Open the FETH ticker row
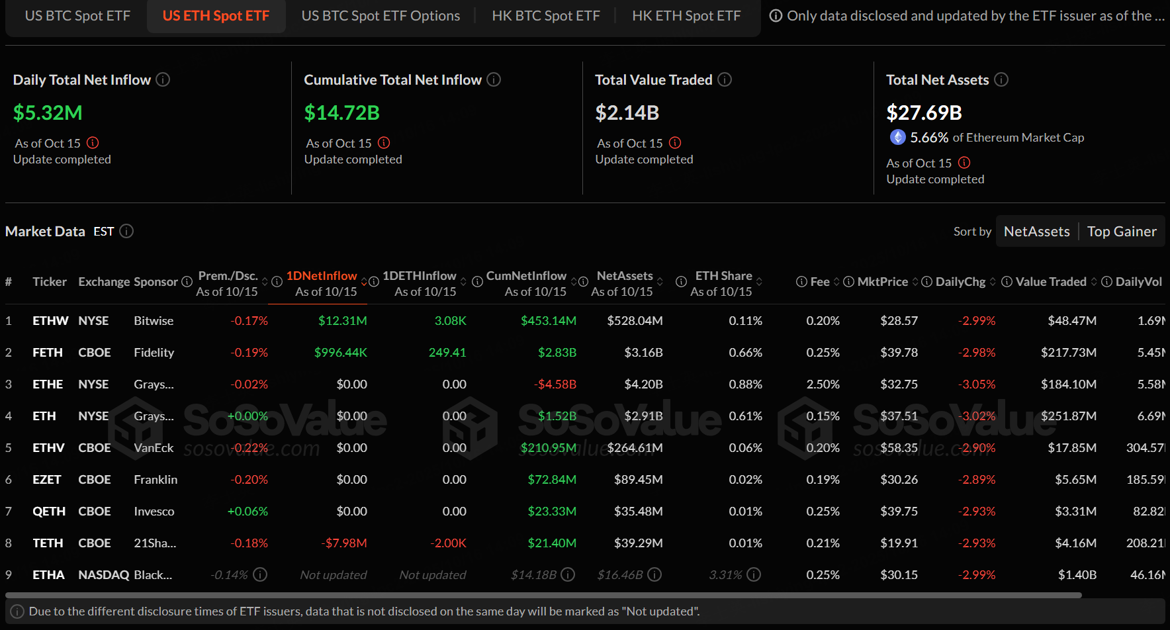 (585, 352)
